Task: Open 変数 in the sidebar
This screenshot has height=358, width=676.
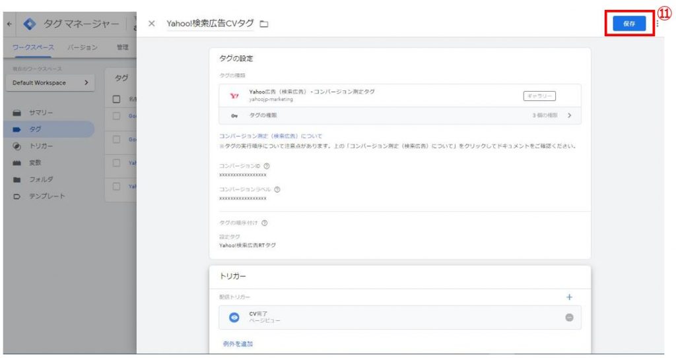Action: click(36, 163)
